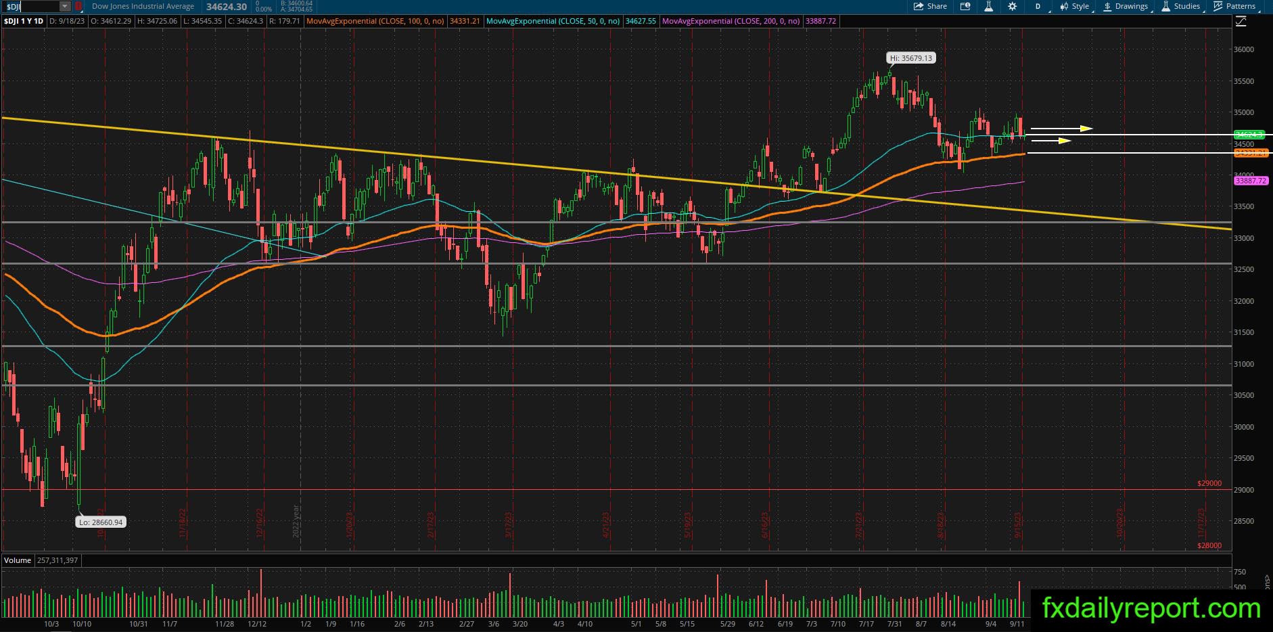Click the $29000 price level label
1273x632 pixels.
point(1209,484)
